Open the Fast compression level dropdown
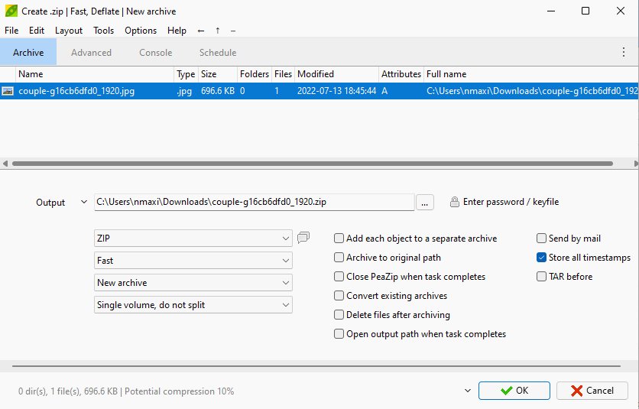 [x=193, y=261]
